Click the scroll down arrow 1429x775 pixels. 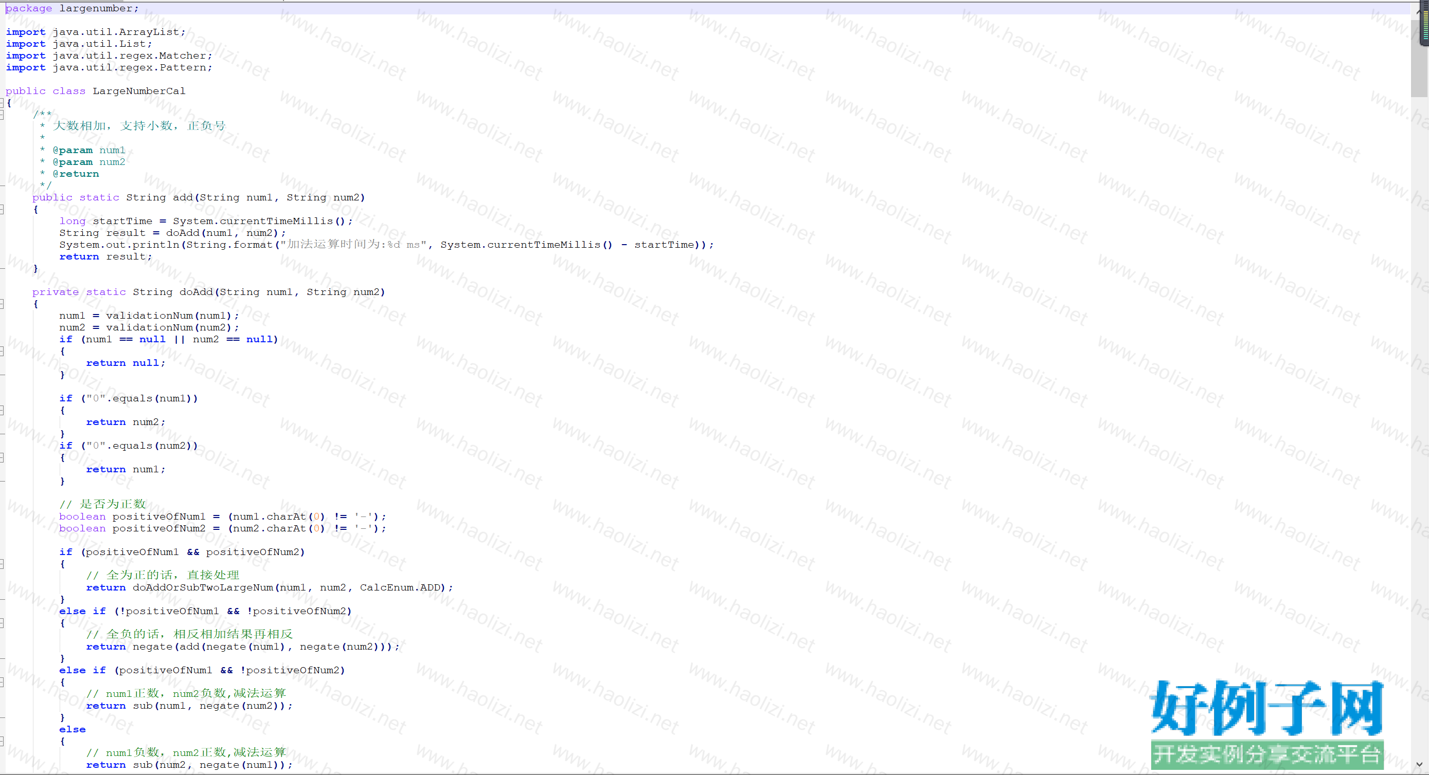(x=1419, y=765)
